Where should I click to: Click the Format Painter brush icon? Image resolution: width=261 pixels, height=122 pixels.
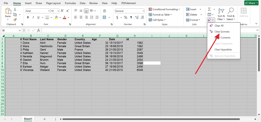coord(15,20)
